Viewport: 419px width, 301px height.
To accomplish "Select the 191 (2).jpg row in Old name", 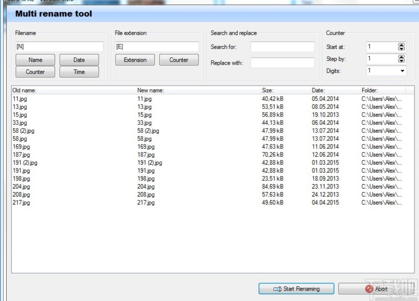I will (25, 163).
